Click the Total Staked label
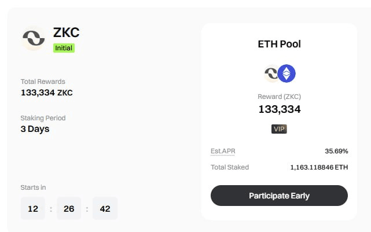The width and height of the screenshot is (371, 232). point(230,167)
